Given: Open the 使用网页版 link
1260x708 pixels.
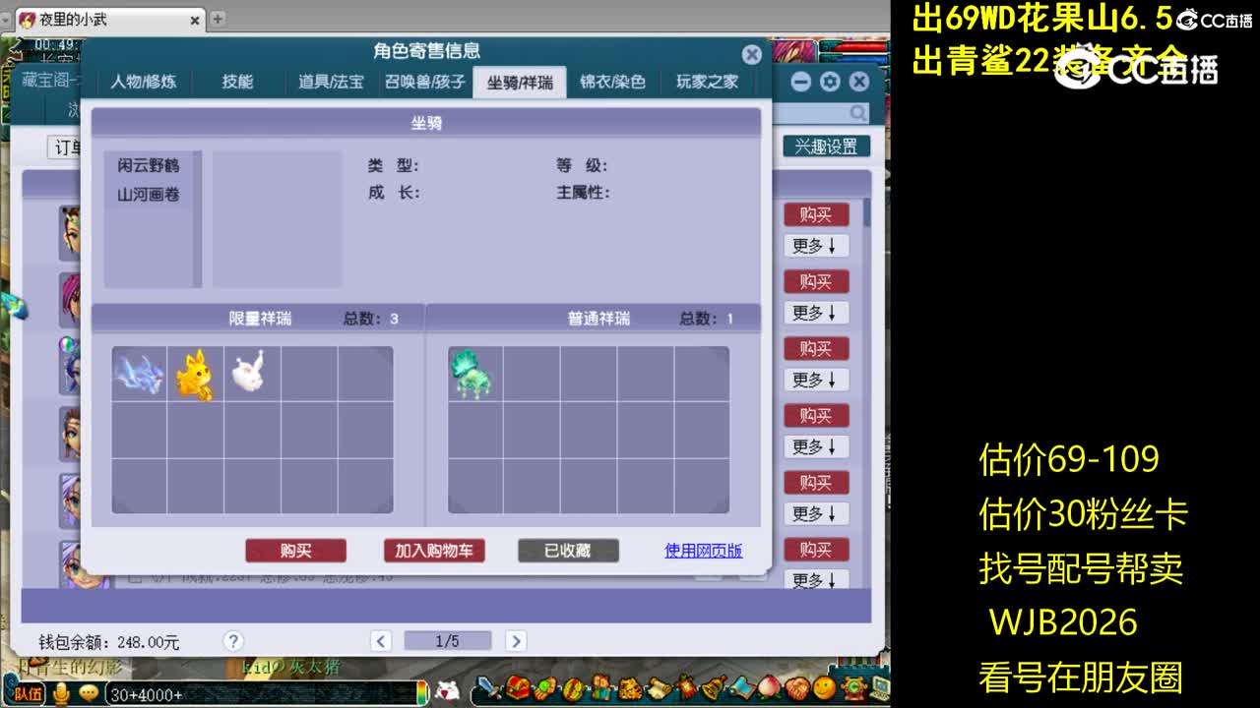Looking at the screenshot, I should pyautogui.click(x=704, y=551).
